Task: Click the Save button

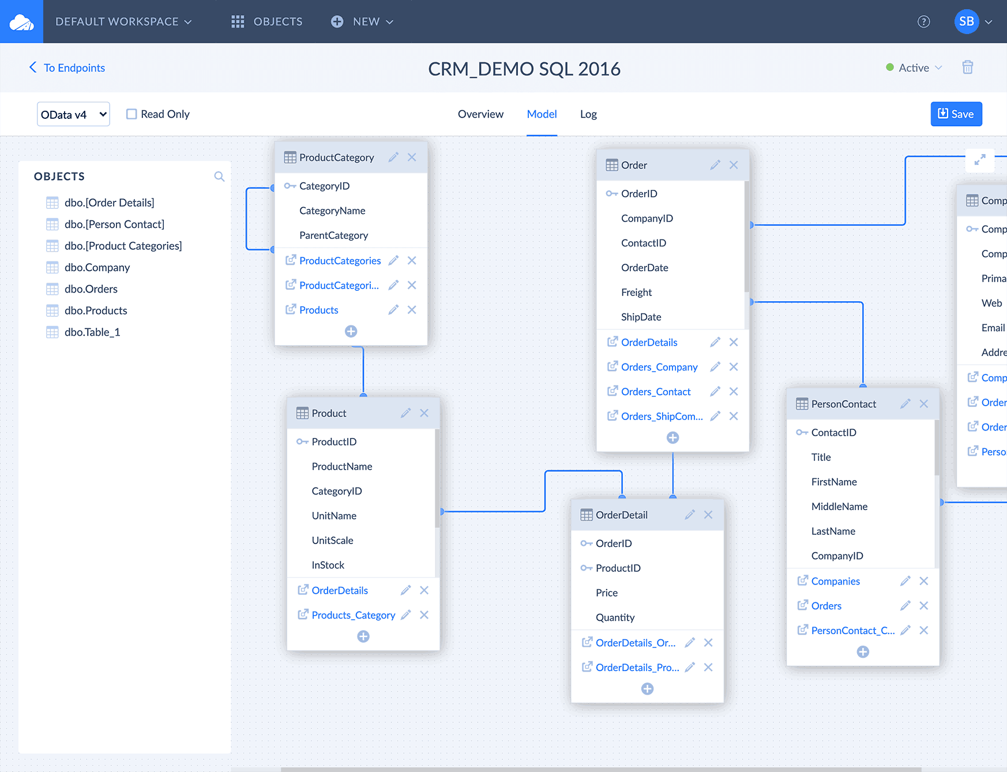Action: click(x=956, y=114)
